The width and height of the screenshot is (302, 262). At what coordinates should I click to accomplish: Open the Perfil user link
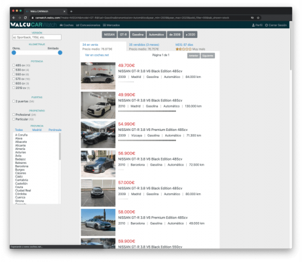point(257,25)
